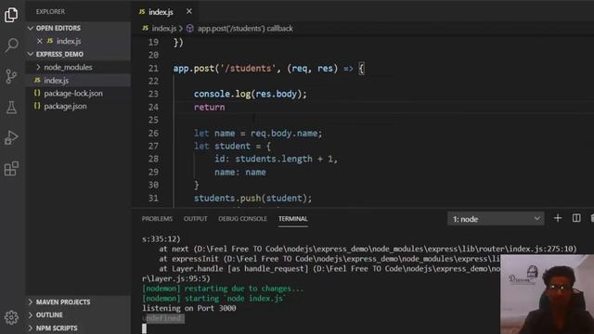
Task: Open the terminal selector '1: node' dropdown
Action: click(496, 219)
